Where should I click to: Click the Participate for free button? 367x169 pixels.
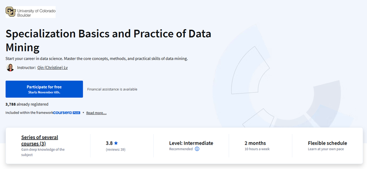[44, 89]
